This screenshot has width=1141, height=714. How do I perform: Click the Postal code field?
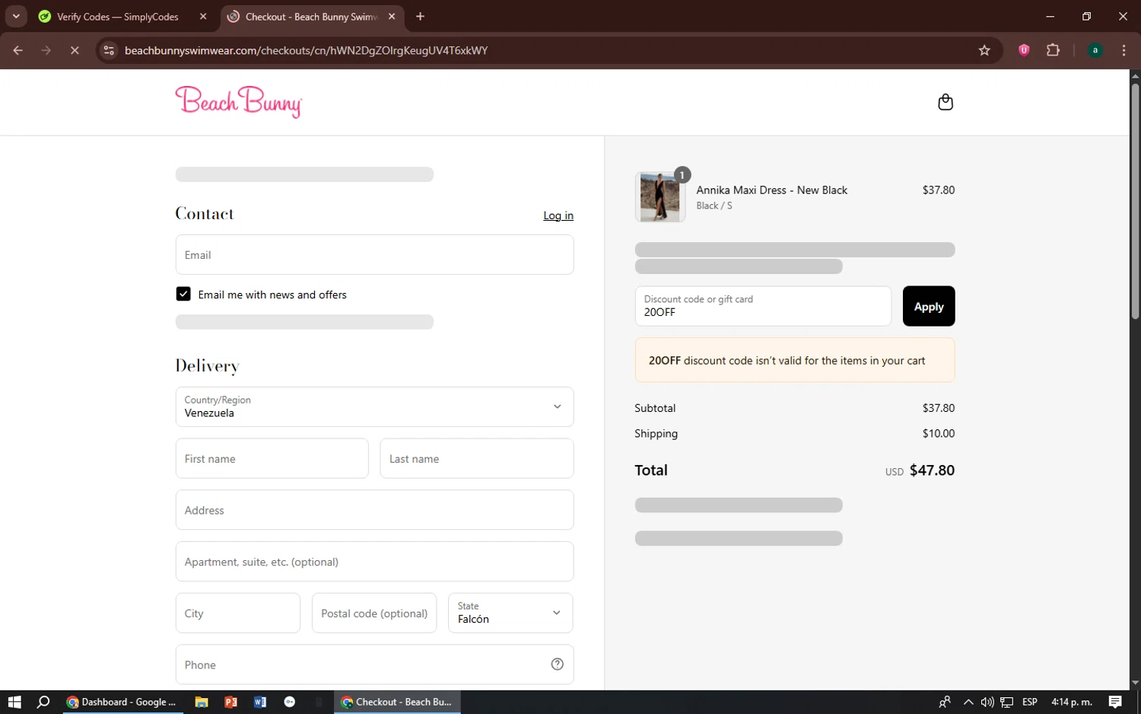click(374, 613)
